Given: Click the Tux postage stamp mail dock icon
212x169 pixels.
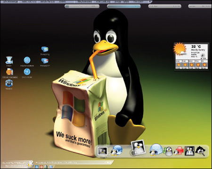Looking at the screenshot, I should click(138, 147).
